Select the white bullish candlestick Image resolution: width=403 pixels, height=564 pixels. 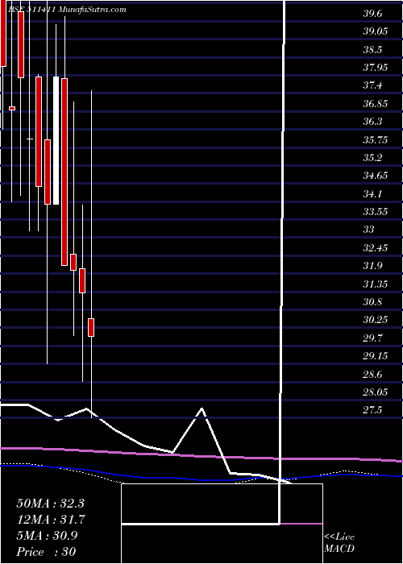(x=56, y=141)
